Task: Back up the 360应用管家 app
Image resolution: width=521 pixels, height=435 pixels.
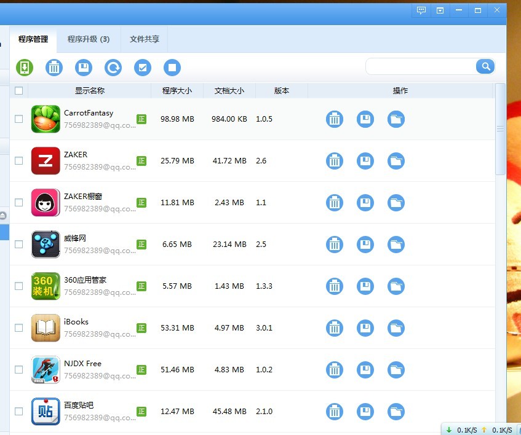Action: point(365,286)
